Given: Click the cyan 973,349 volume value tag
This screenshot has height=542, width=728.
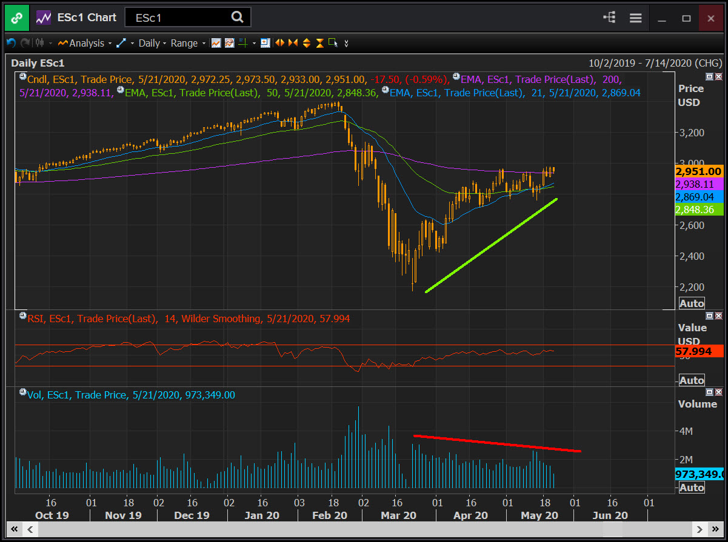Looking at the screenshot, I should coord(698,474).
